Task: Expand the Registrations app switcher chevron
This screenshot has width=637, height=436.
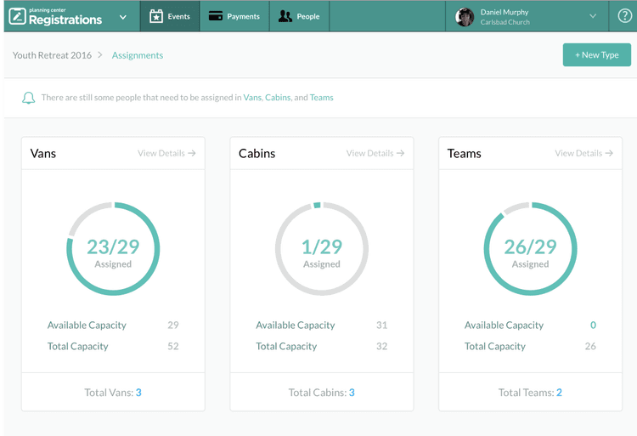Action: [x=123, y=17]
